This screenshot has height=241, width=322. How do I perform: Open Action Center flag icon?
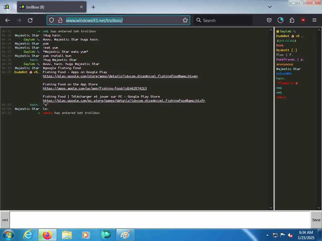click(x=283, y=235)
